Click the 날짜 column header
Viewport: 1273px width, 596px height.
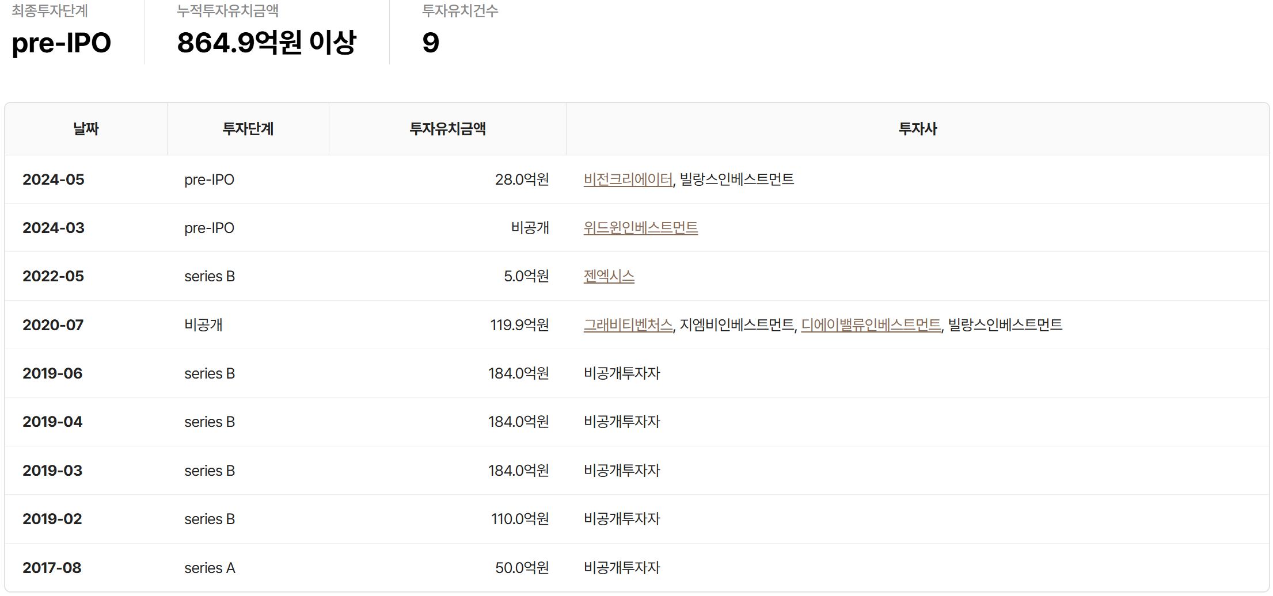coord(86,129)
